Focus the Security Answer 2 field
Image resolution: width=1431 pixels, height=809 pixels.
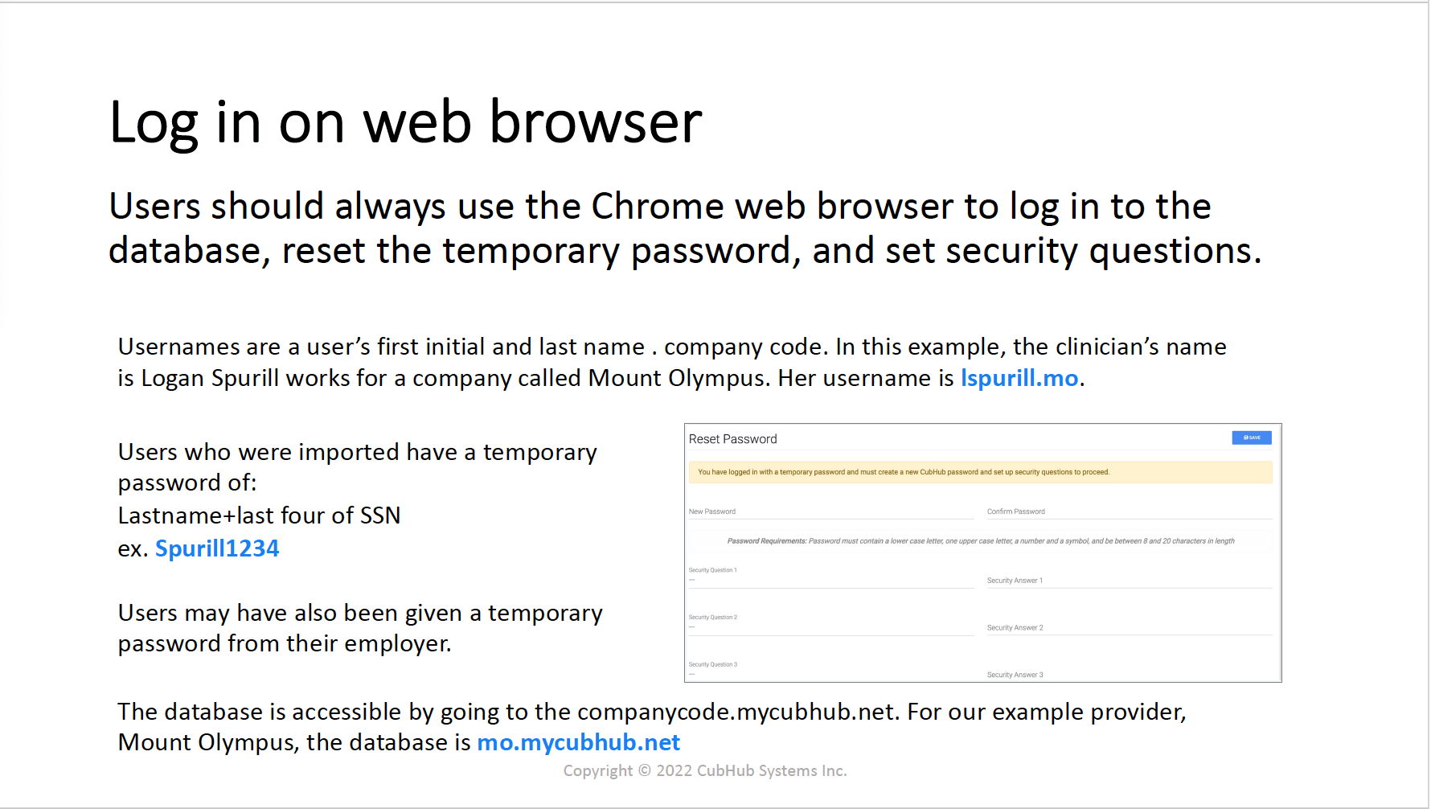[x=1129, y=627]
